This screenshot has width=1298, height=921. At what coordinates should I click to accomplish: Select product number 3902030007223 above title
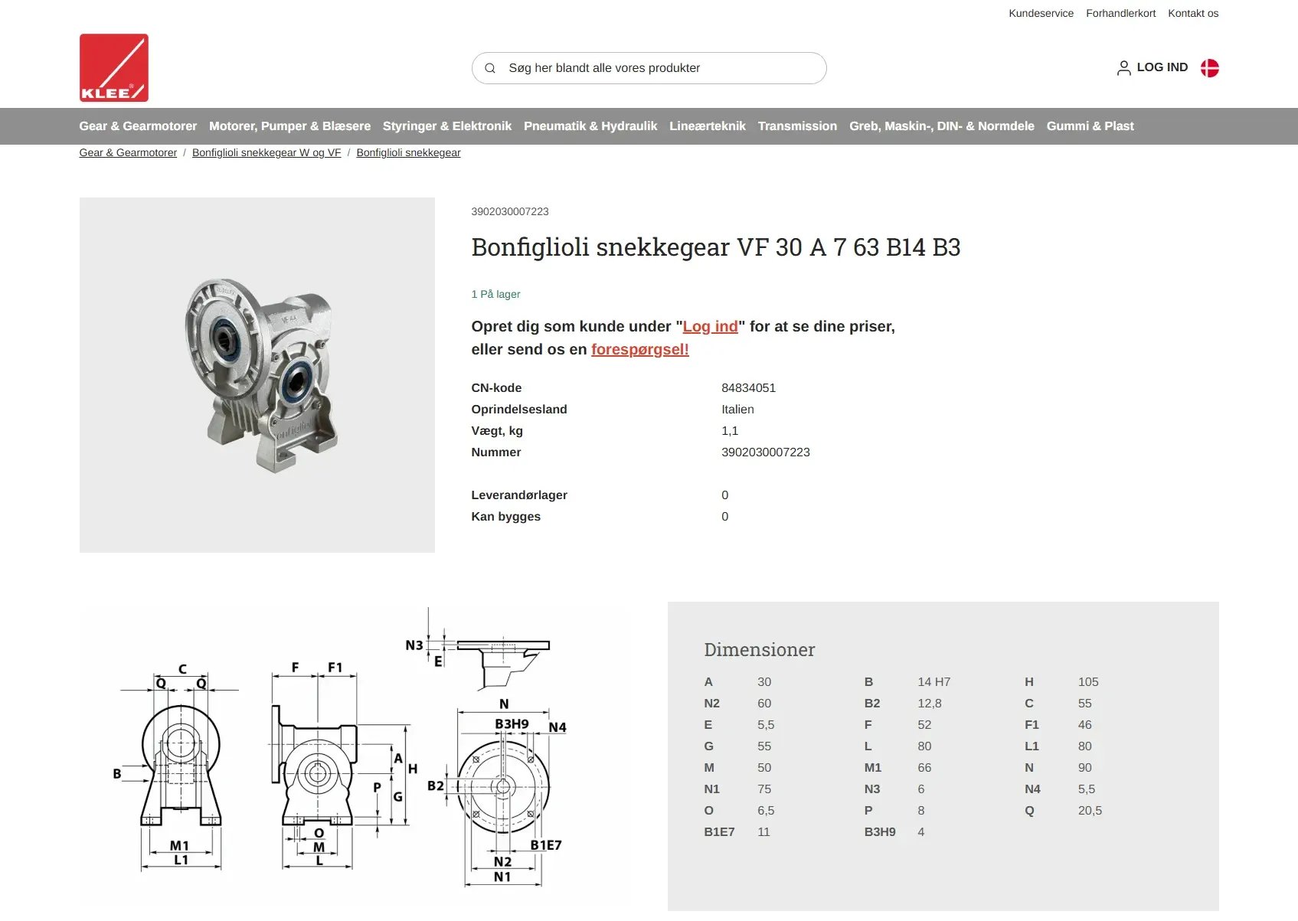coord(509,211)
